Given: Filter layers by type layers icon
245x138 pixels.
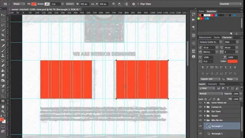Looking at the screenshot, I should (x=228, y=89).
